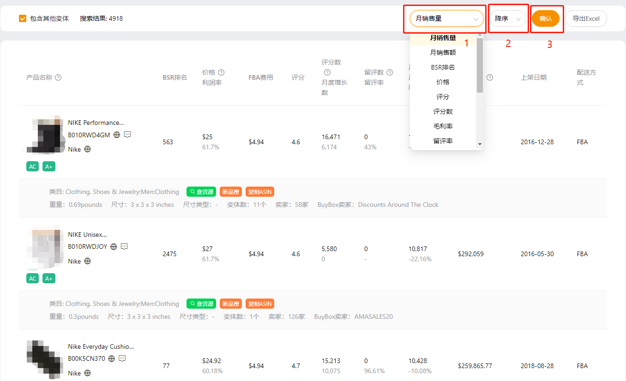
Task: Open the 月销售量 sort field dropdown
Action: coord(446,19)
